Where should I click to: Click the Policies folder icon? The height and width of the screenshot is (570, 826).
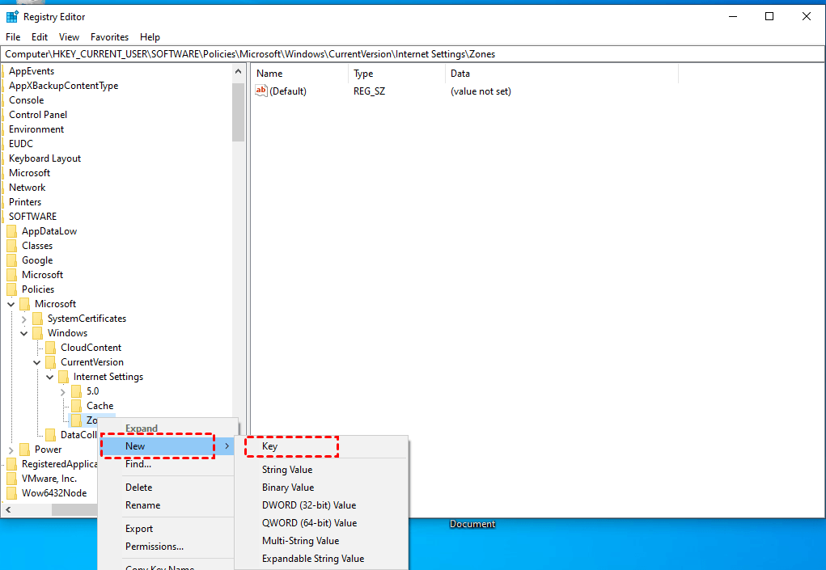[11, 289]
